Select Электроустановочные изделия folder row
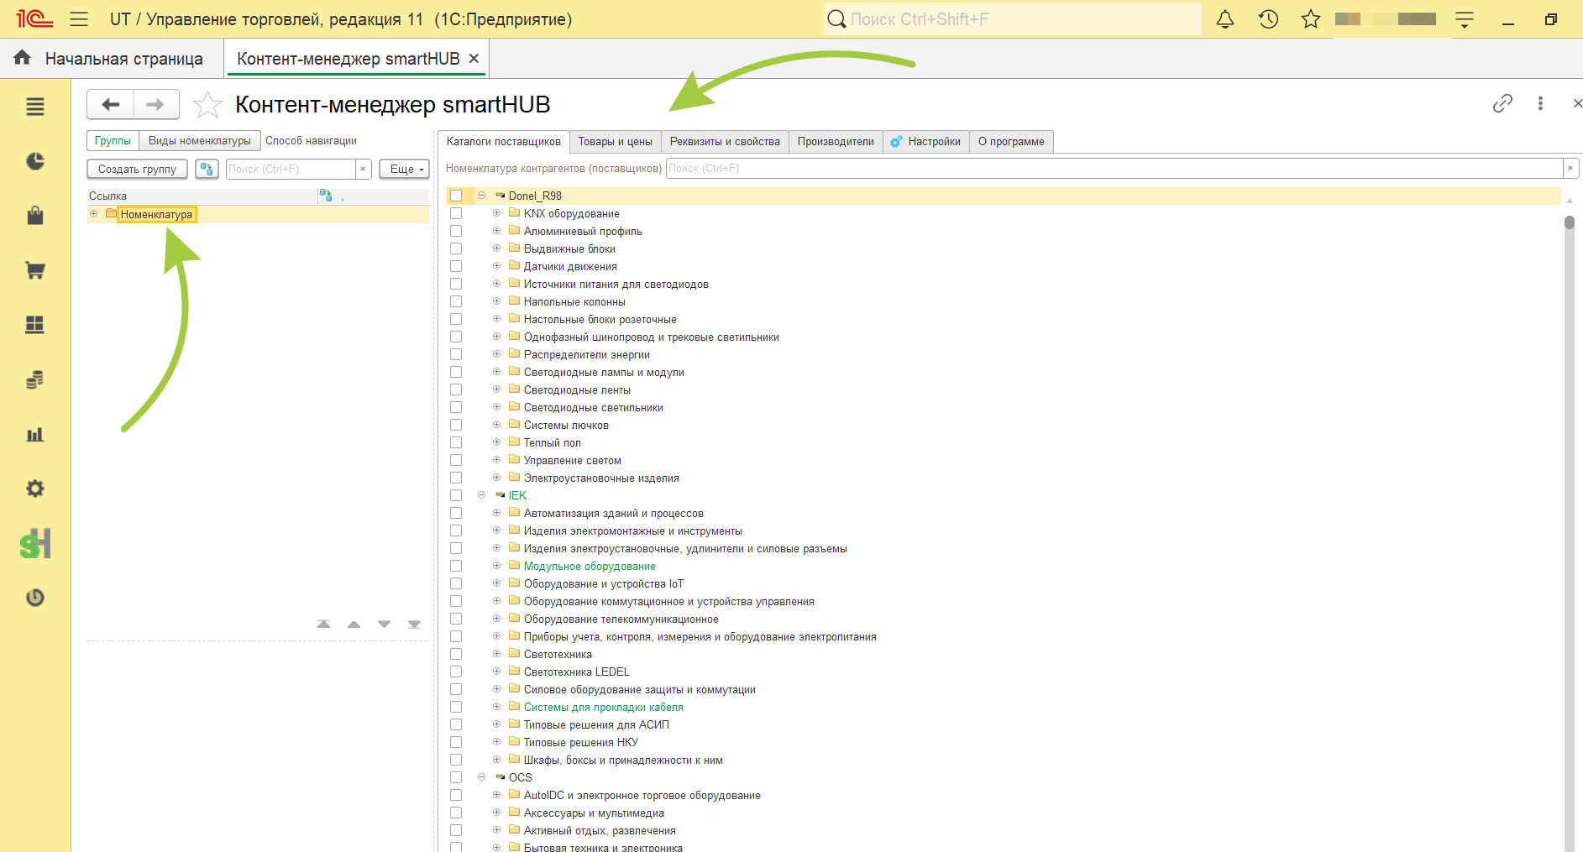The height and width of the screenshot is (852, 1583). (601, 478)
